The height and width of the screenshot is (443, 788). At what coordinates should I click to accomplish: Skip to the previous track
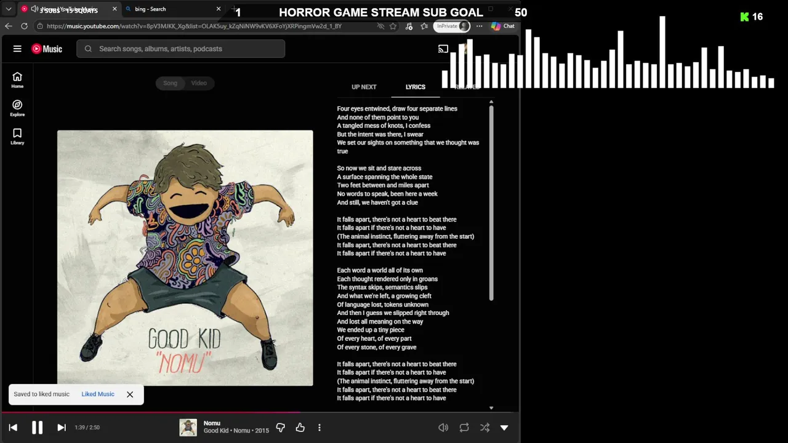13,428
